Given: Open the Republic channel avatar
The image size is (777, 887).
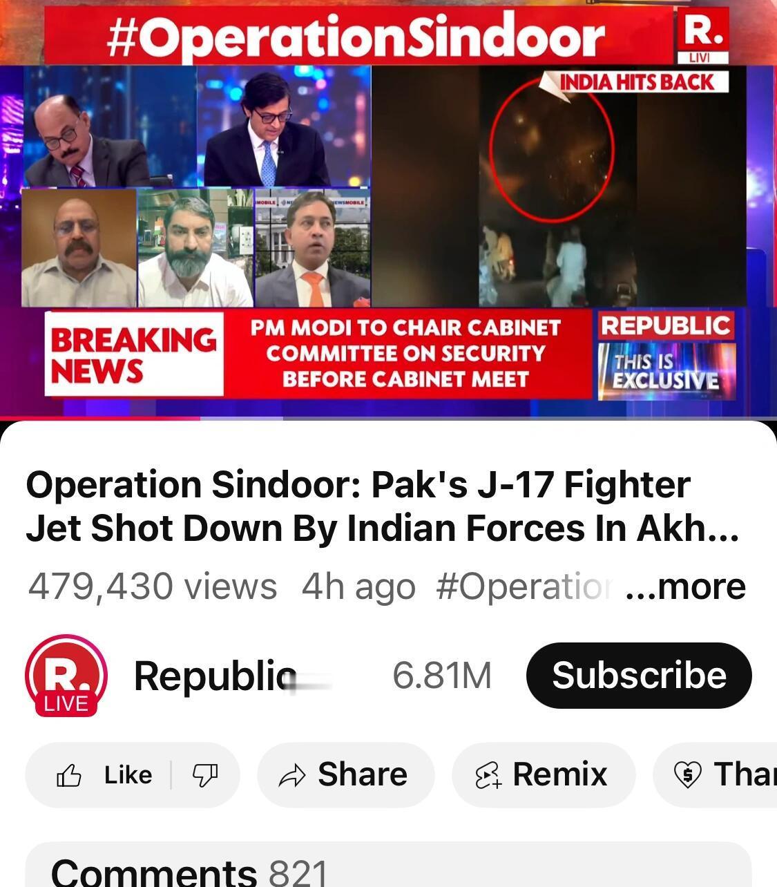Looking at the screenshot, I should (66, 675).
